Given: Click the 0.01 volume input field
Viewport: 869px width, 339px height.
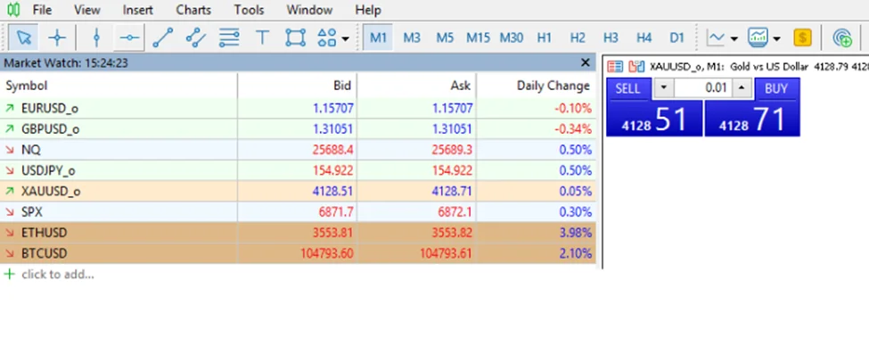Looking at the screenshot, I should click(702, 88).
